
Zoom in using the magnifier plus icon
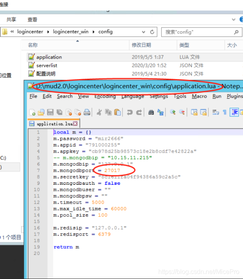[173, 112]
